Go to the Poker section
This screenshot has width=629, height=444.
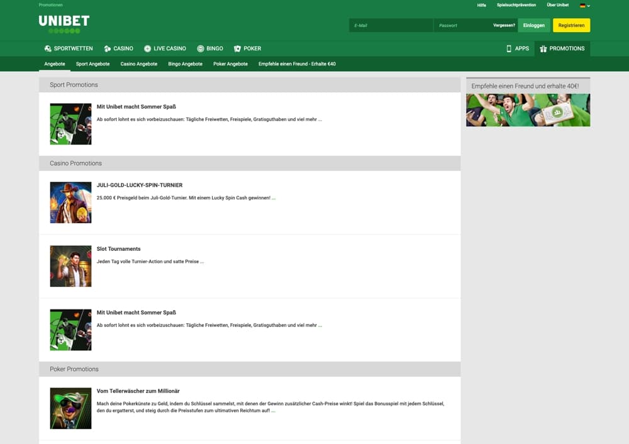tap(247, 48)
